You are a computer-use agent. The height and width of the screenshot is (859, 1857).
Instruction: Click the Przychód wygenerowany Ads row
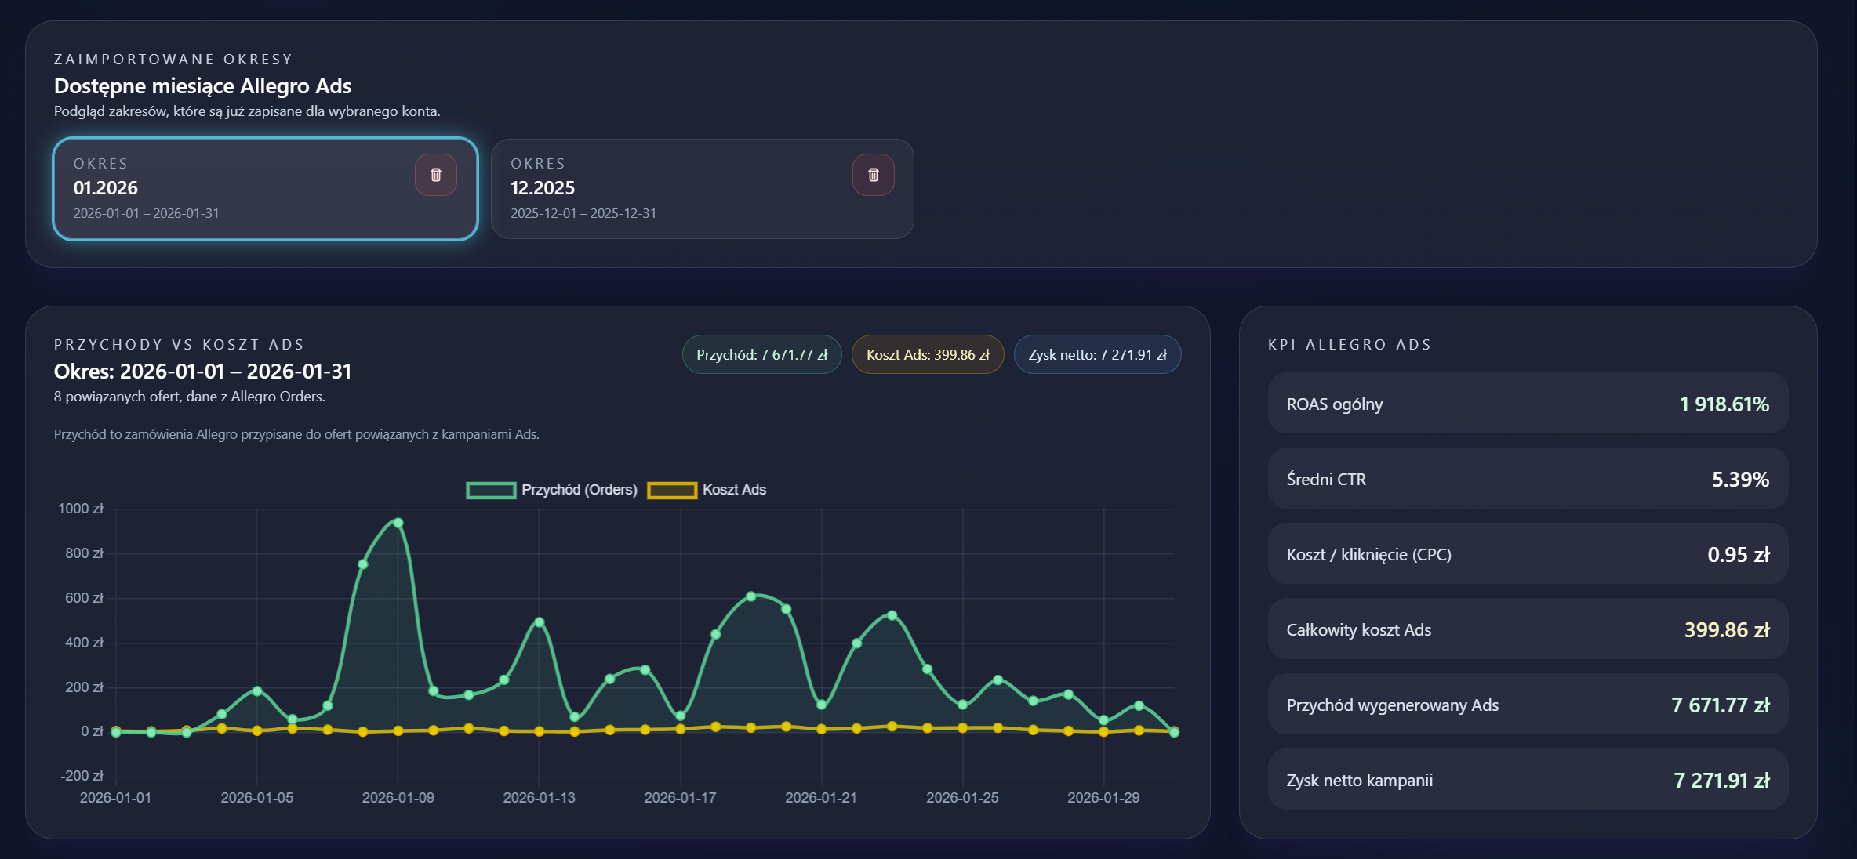(x=1527, y=705)
